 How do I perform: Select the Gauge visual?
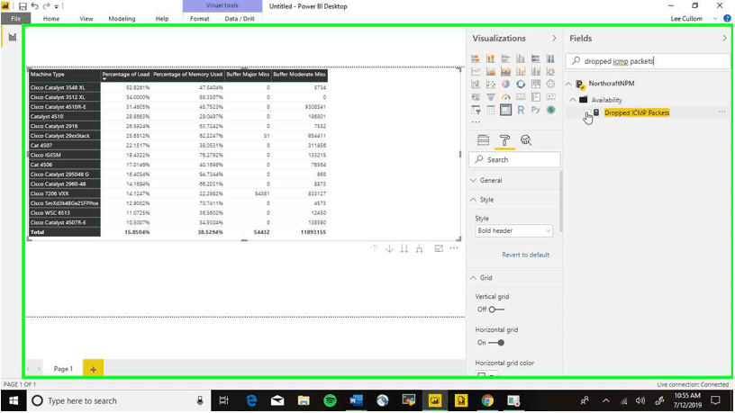click(x=505, y=97)
